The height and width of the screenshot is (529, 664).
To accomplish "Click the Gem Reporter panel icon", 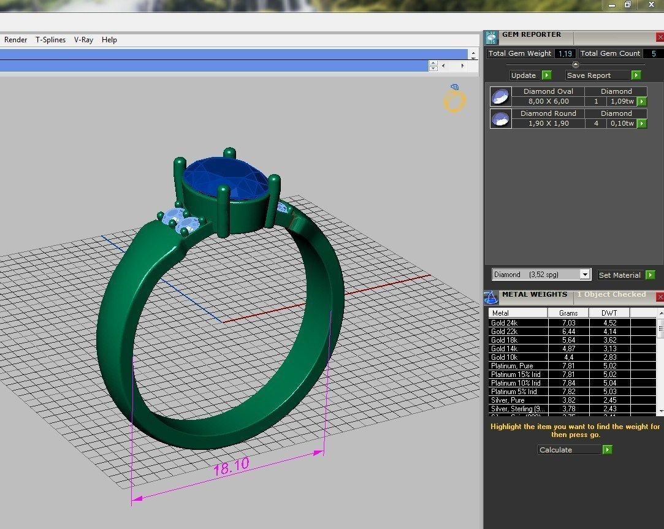I will click(x=491, y=37).
